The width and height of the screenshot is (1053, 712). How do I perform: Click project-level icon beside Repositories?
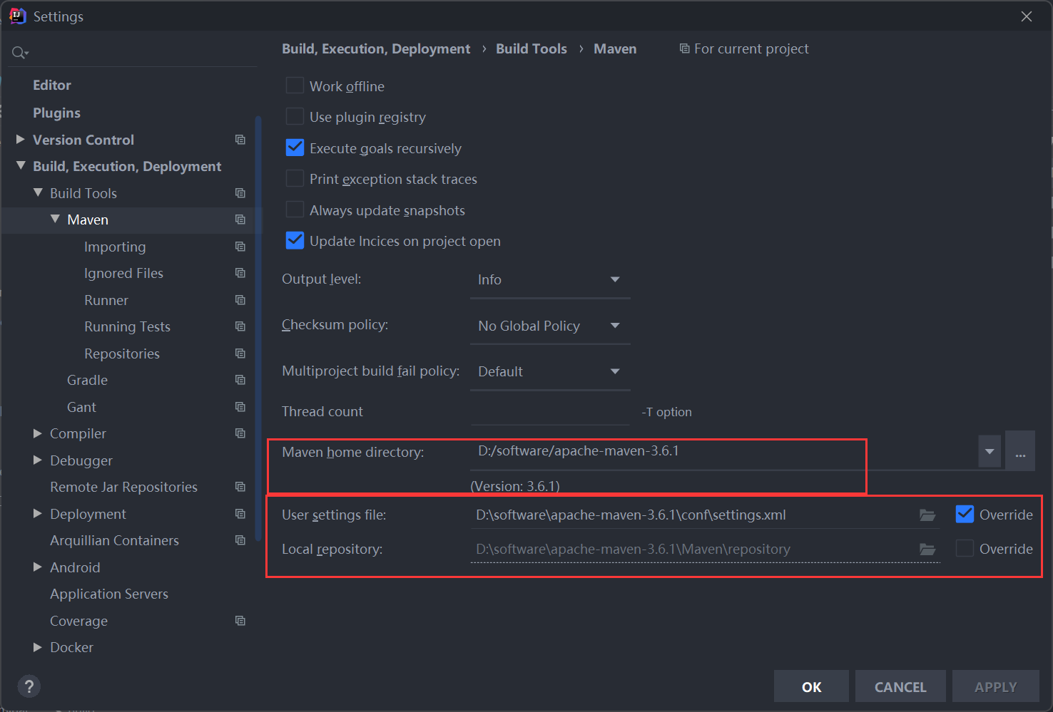(x=240, y=354)
